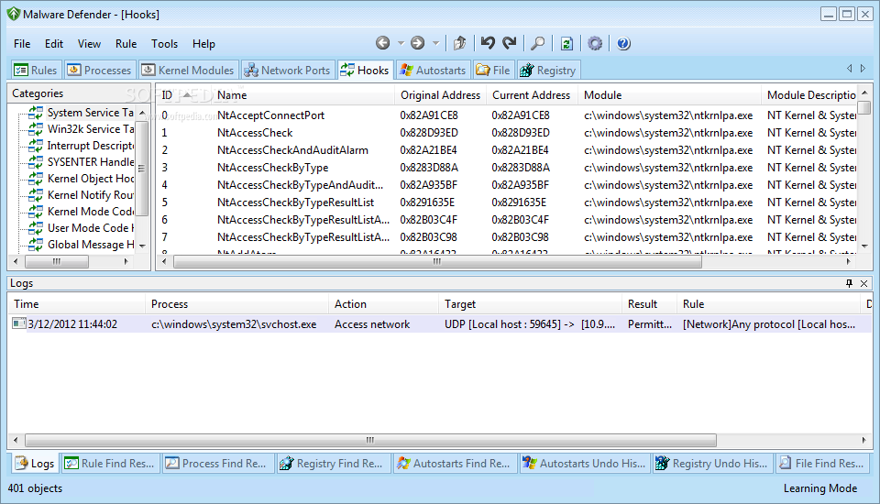The height and width of the screenshot is (504, 880).
Task: Open the View menu
Action: pos(89,44)
